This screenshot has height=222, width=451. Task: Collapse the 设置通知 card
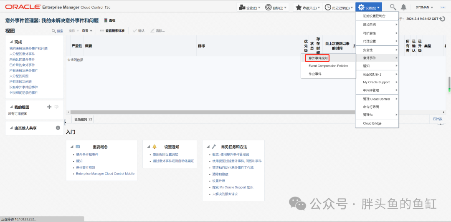[x=148, y=147]
